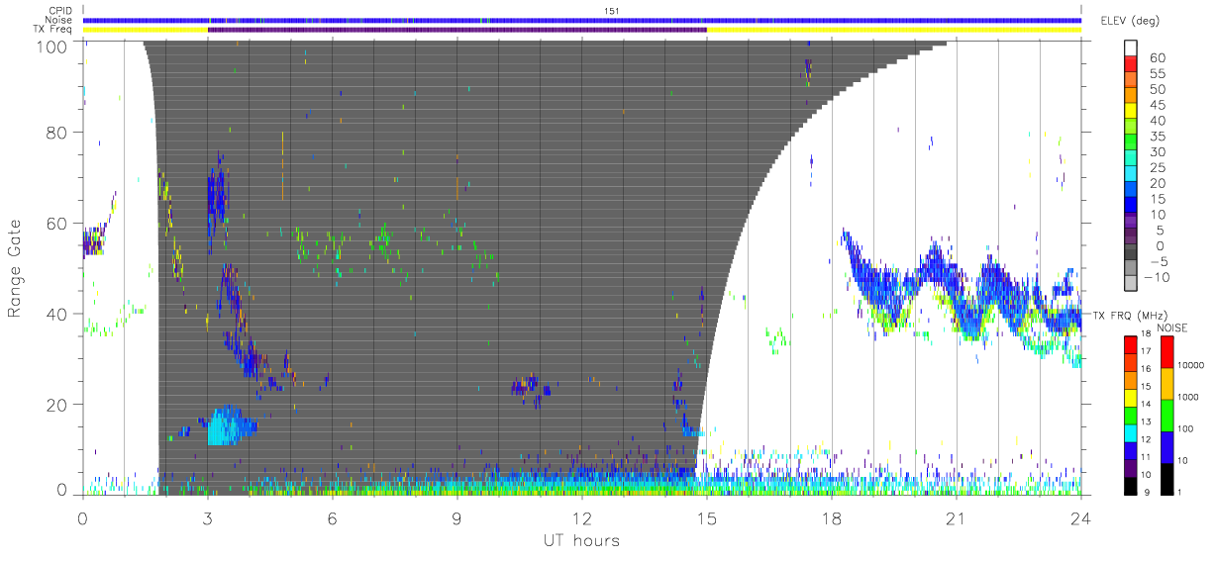Select the 6 tick on UT hours axis
This screenshot has height=561, width=1216.
[x=333, y=518]
